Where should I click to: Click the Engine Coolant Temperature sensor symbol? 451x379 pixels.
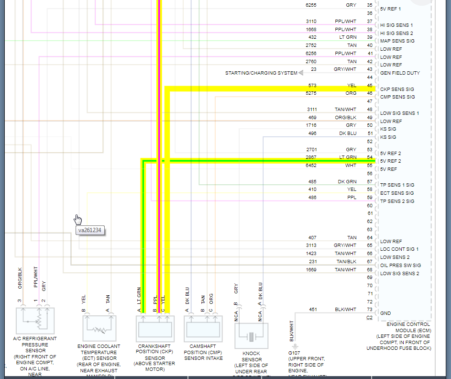99,328
